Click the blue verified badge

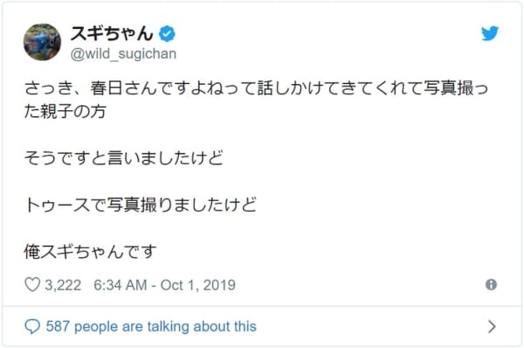tap(167, 33)
